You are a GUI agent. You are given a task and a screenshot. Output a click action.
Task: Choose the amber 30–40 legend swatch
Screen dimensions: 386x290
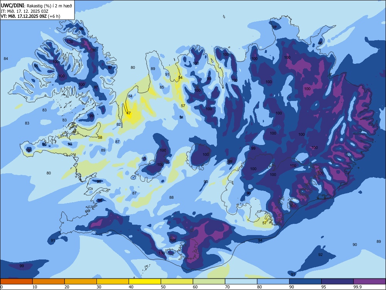113,281
